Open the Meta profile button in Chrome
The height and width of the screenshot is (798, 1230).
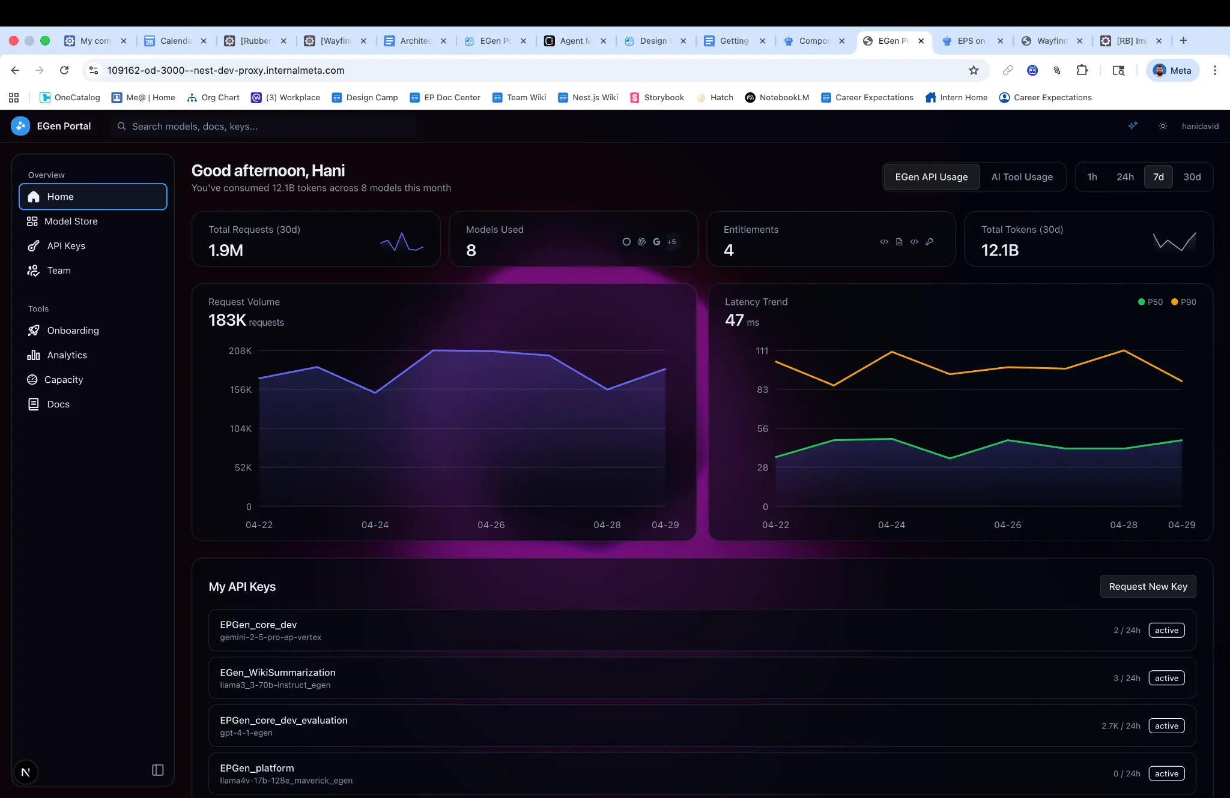[x=1172, y=70]
